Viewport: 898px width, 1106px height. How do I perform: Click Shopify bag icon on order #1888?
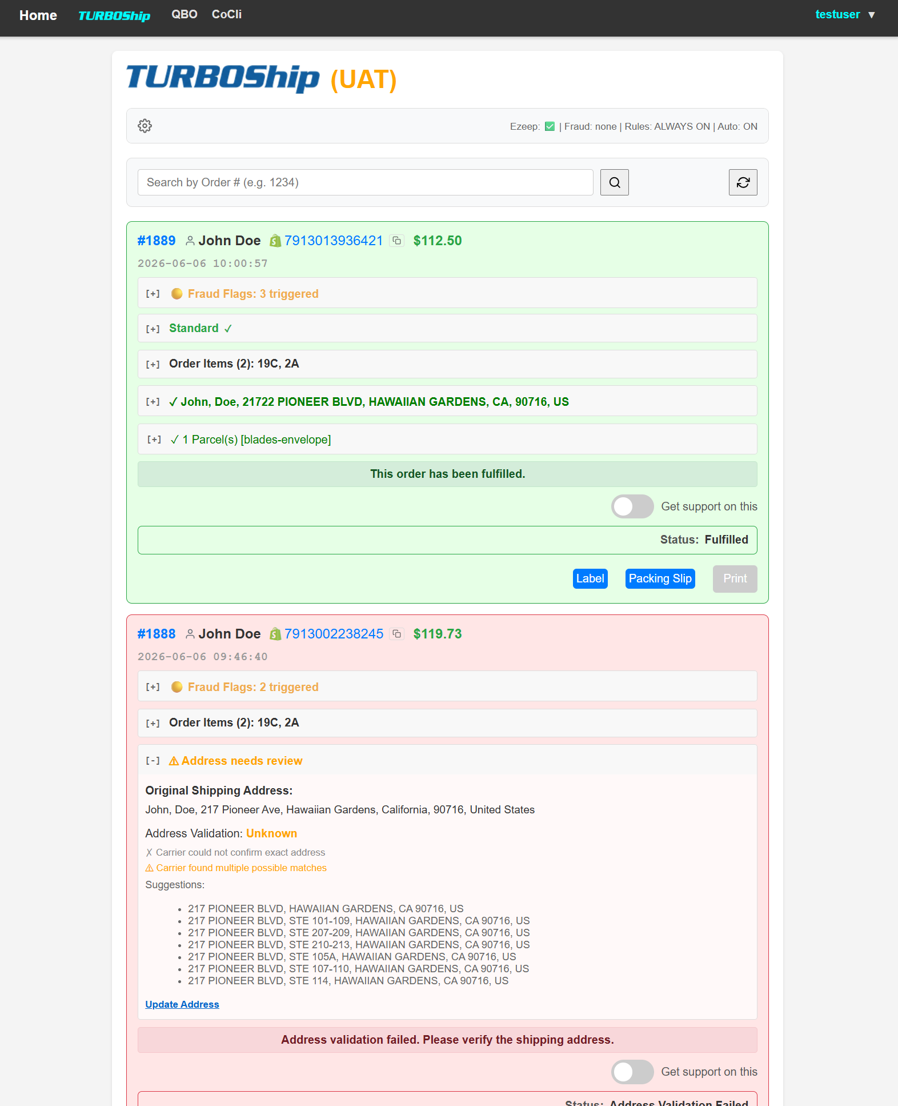[x=275, y=634]
